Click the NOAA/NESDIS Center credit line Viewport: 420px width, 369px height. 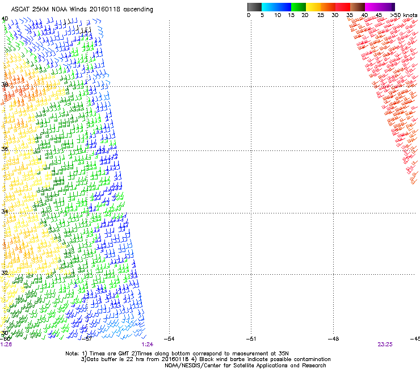[245, 366]
